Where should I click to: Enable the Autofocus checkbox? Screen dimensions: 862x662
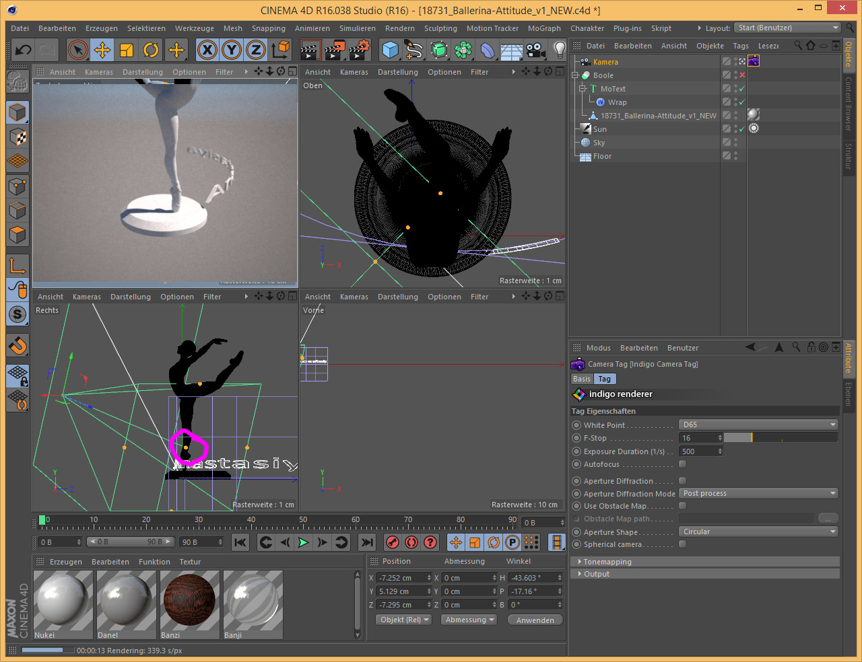pyautogui.click(x=682, y=464)
